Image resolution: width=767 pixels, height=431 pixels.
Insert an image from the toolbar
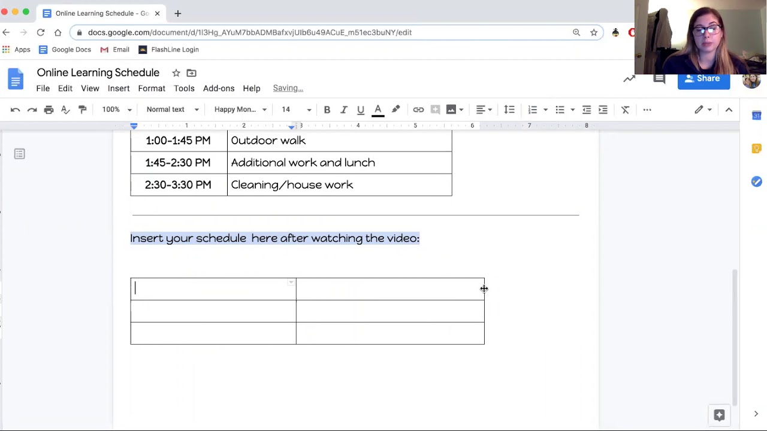451,110
